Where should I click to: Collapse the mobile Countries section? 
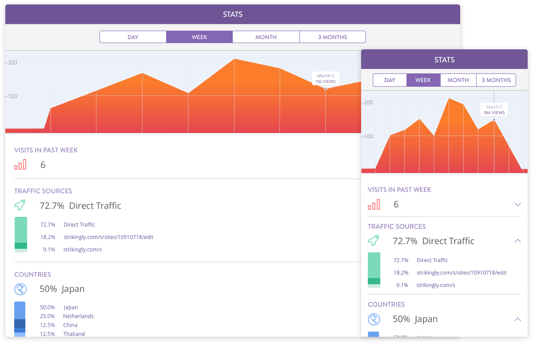[517, 319]
